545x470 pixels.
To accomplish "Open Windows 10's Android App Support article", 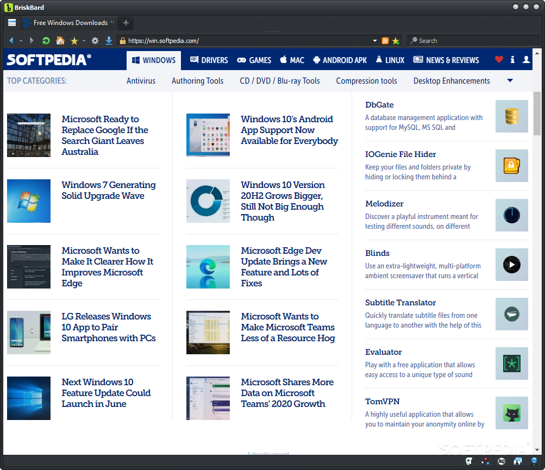I will click(x=289, y=130).
